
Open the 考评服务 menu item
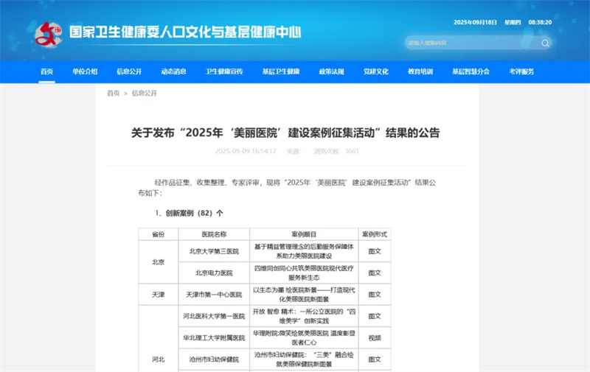pyautogui.click(x=521, y=71)
